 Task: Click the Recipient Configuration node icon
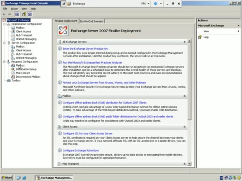9,62
